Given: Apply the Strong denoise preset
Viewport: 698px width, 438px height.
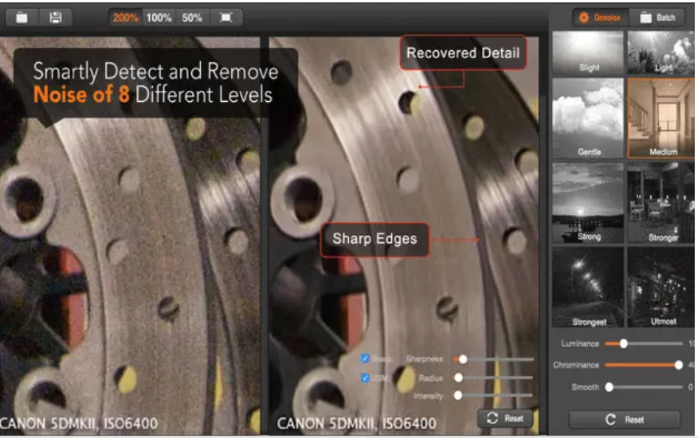Looking at the screenshot, I should pos(587,202).
